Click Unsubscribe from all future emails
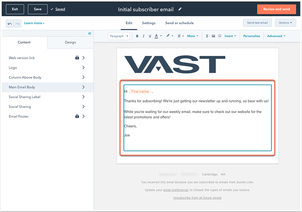Screen dimensions: 302x212 (x=197, y=198)
